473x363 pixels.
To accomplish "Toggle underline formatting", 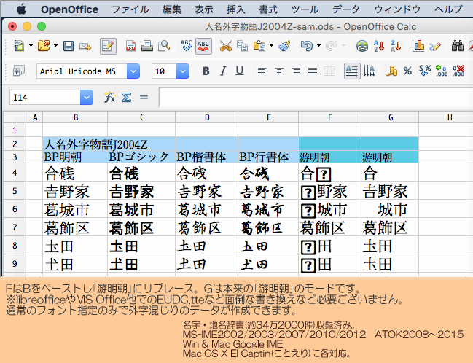I will [240, 71].
